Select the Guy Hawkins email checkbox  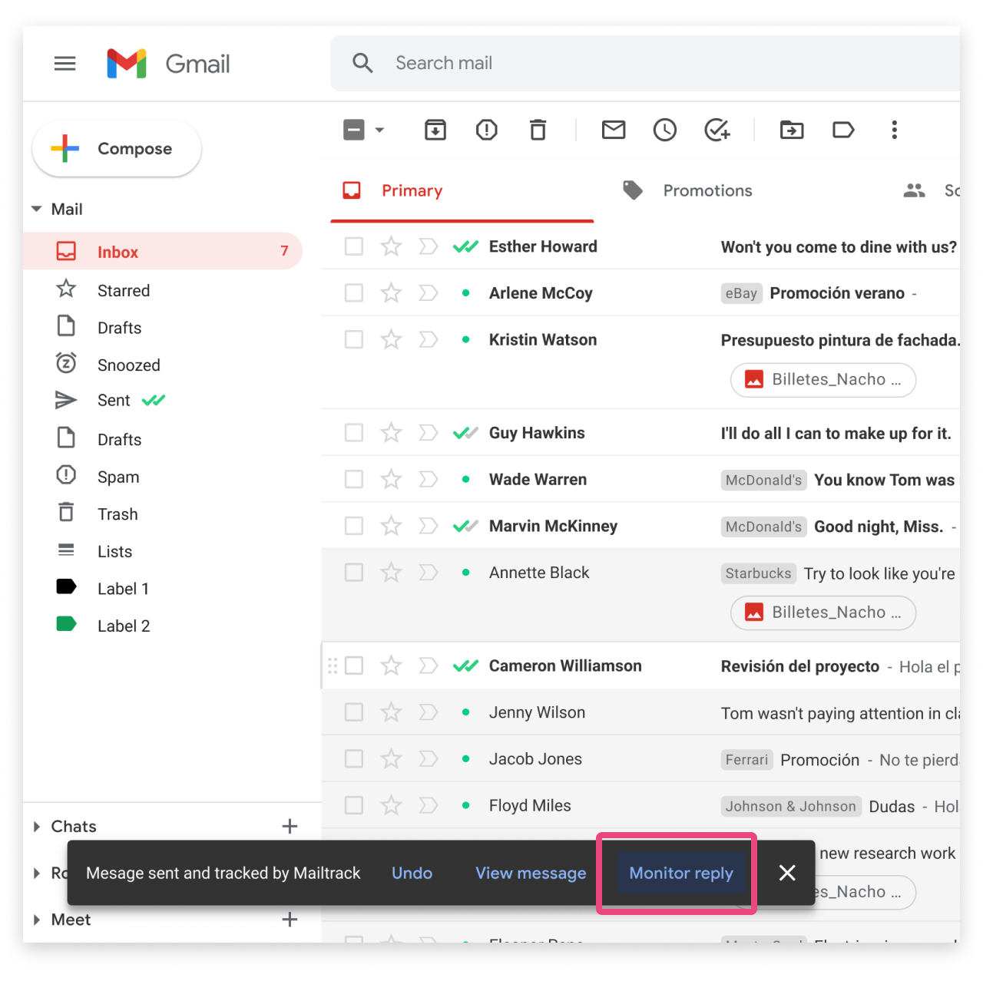[x=354, y=433]
